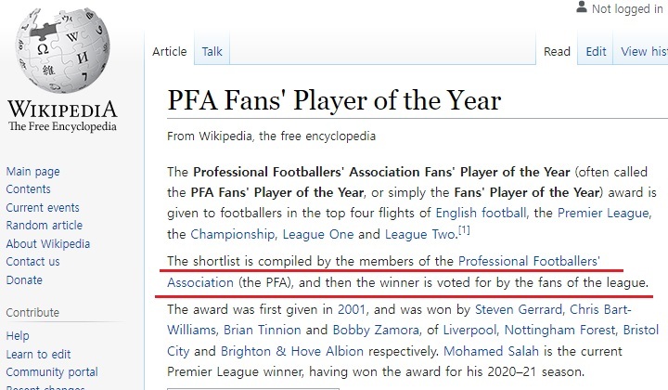Viewport: 668px width, 390px height.
Task: Open the Donate link
Action: click(24, 280)
